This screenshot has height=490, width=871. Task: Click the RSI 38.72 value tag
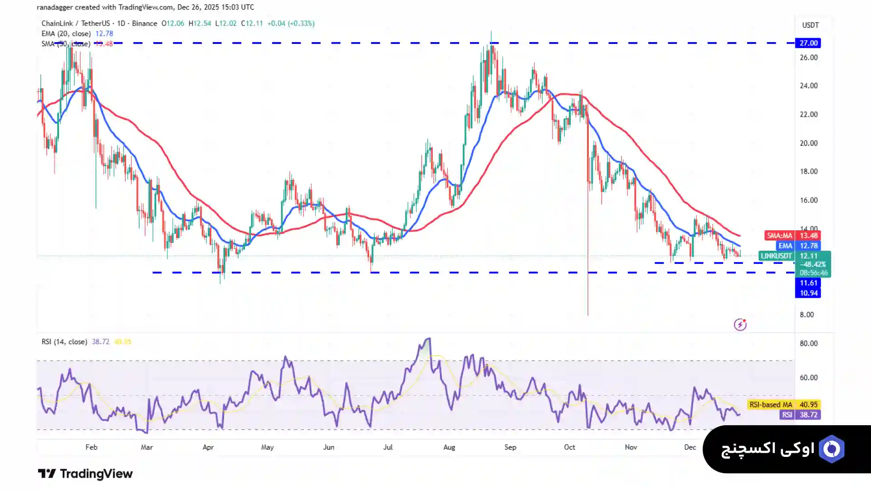pyautogui.click(x=800, y=415)
